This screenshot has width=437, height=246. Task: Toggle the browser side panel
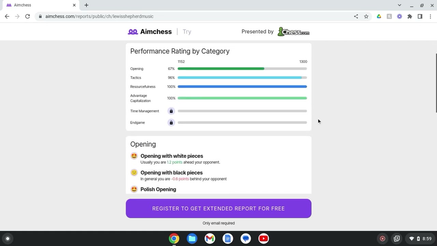(x=420, y=16)
